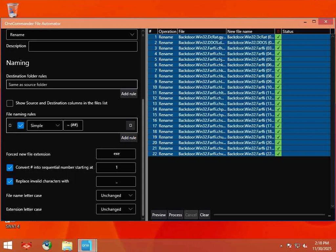Jump to top arrow in the left panel scrollbar
Viewport: 336px width, 252px height.
click(x=143, y=35)
